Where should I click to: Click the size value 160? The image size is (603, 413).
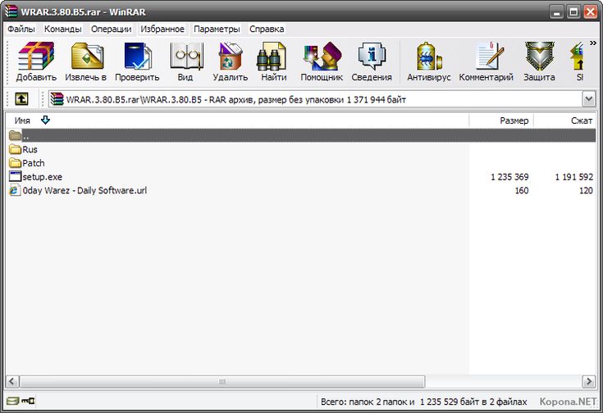522,190
